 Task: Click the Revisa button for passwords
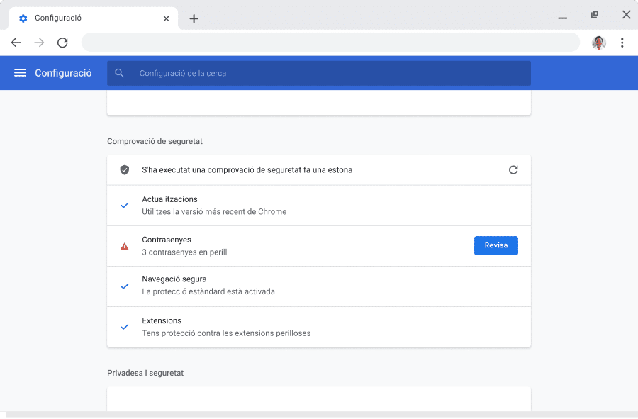496,245
